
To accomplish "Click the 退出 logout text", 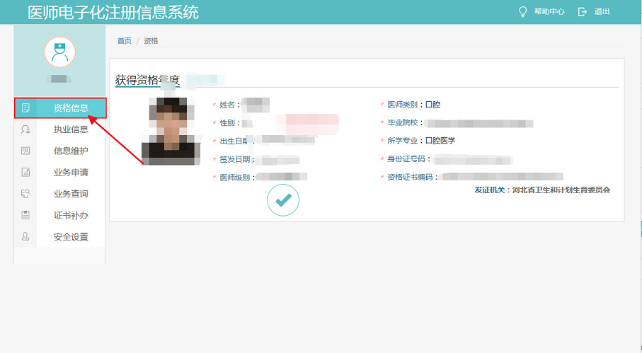I will [x=602, y=12].
